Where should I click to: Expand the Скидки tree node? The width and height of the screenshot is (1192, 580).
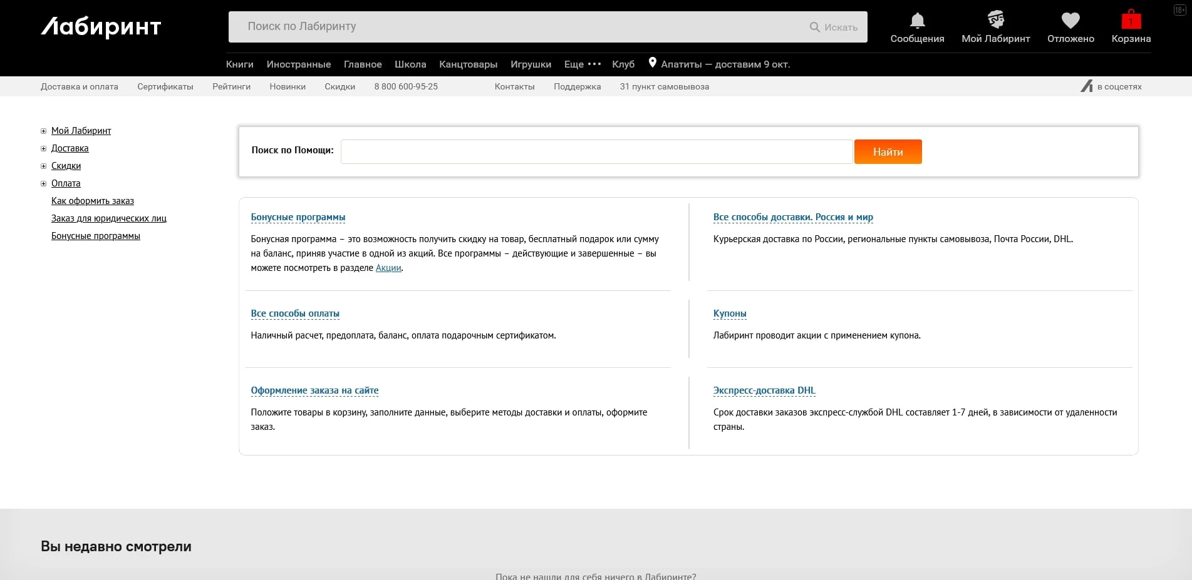pos(44,166)
